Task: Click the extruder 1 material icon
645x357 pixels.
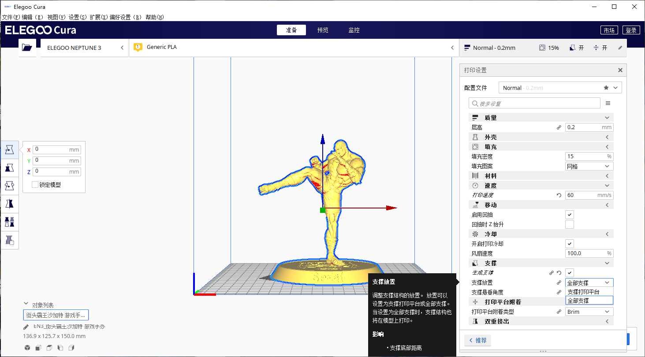Action: (x=138, y=47)
